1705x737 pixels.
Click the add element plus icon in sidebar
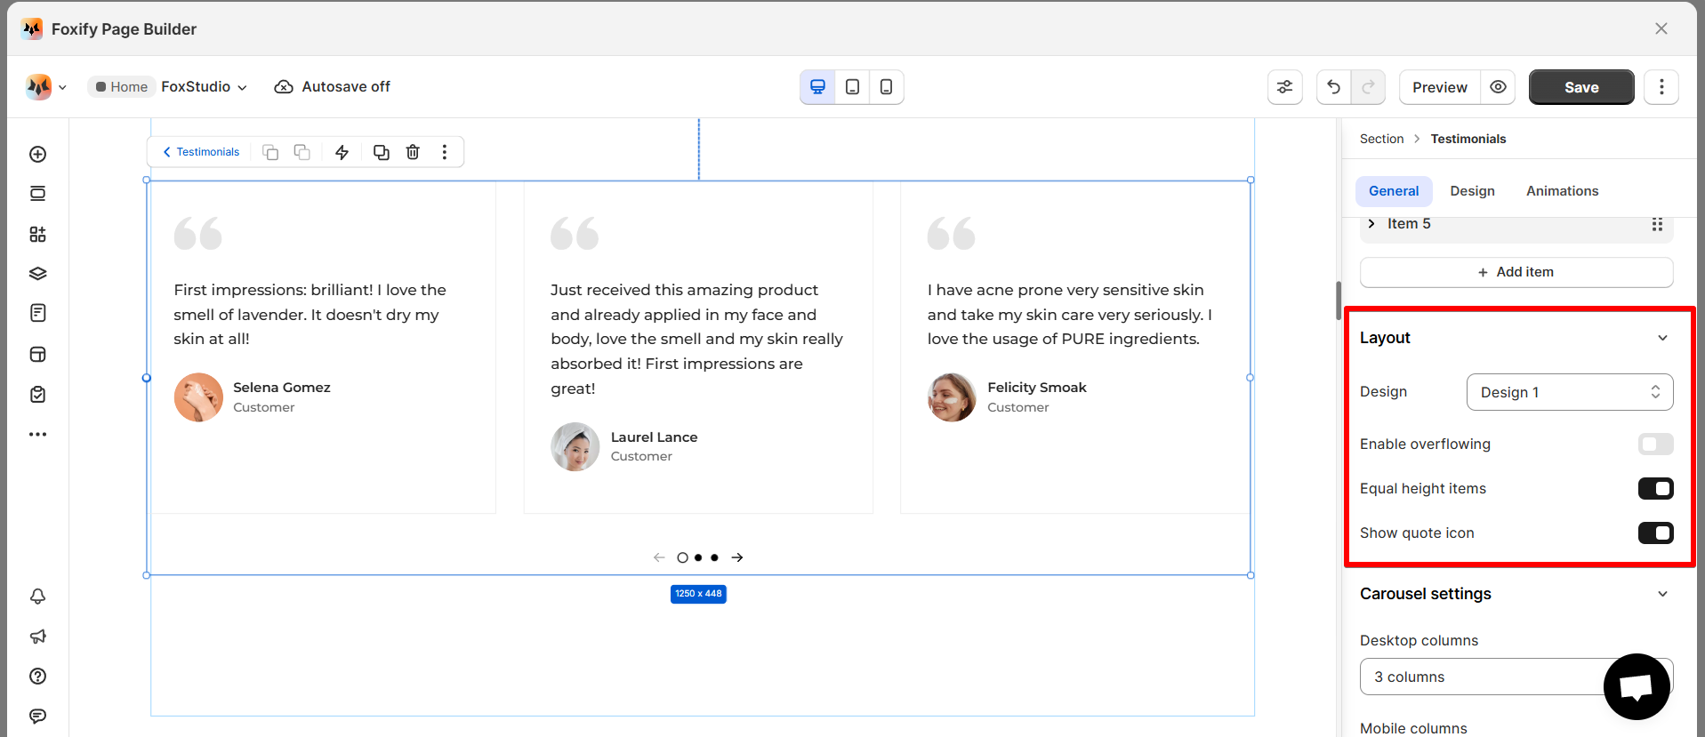pyautogui.click(x=37, y=155)
